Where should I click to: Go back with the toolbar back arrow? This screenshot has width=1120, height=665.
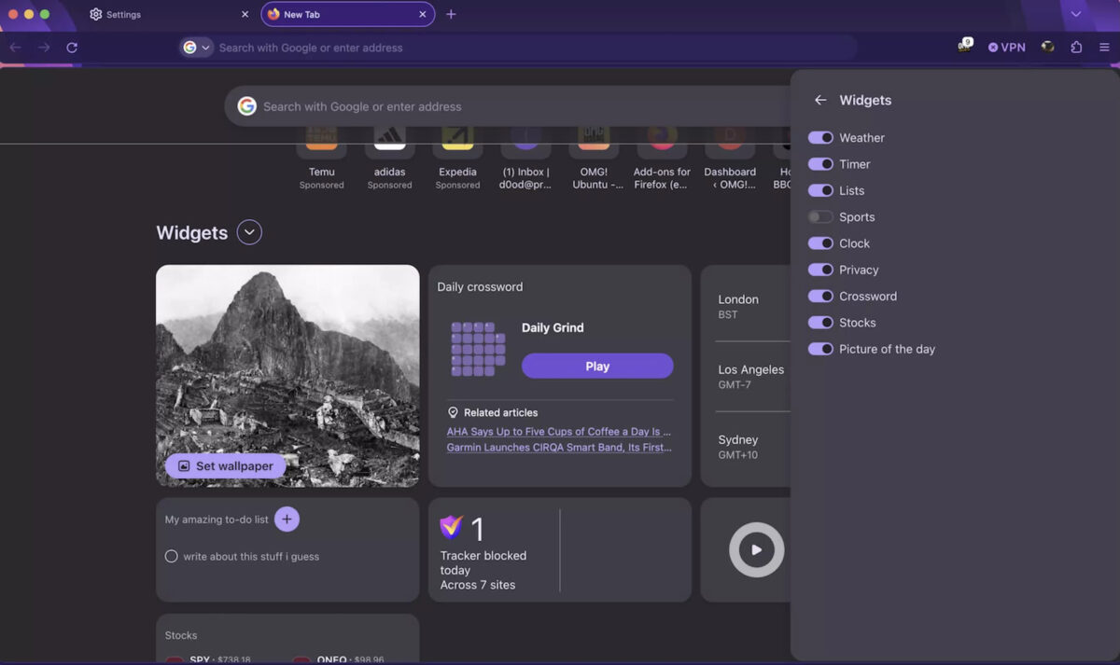pyautogui.click(x=16, y=48)
